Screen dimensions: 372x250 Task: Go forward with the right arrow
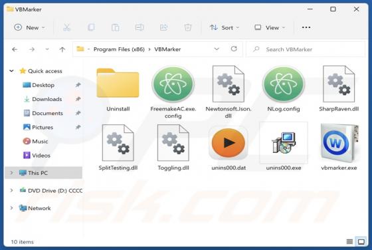tap(32, 49)
